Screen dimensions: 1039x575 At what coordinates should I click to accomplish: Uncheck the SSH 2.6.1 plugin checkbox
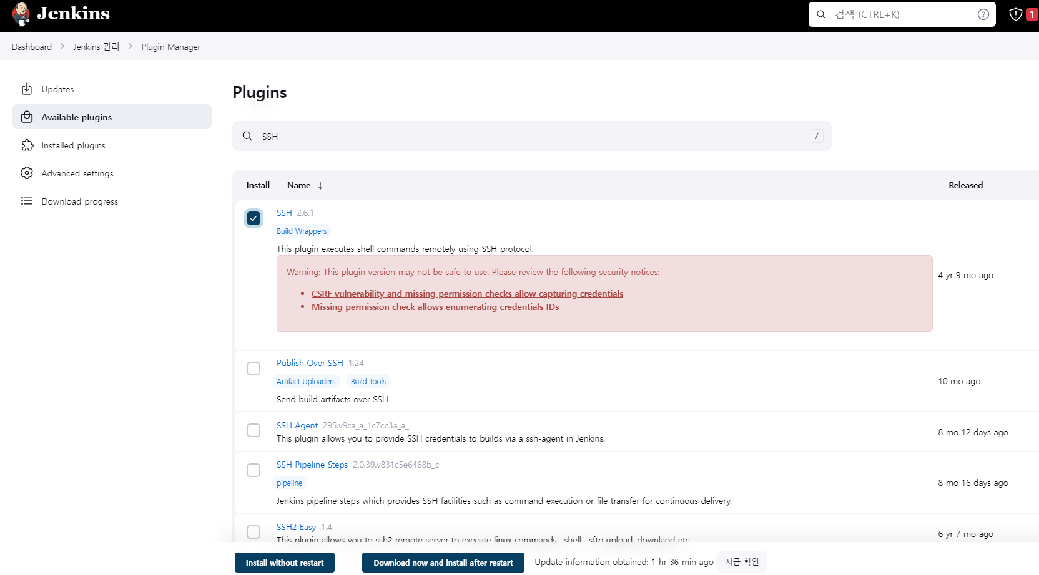click(254, 218)
